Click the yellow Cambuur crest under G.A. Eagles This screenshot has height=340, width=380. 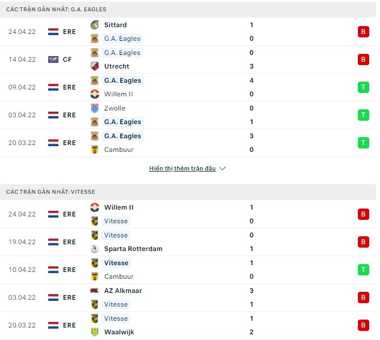(95, 150)
